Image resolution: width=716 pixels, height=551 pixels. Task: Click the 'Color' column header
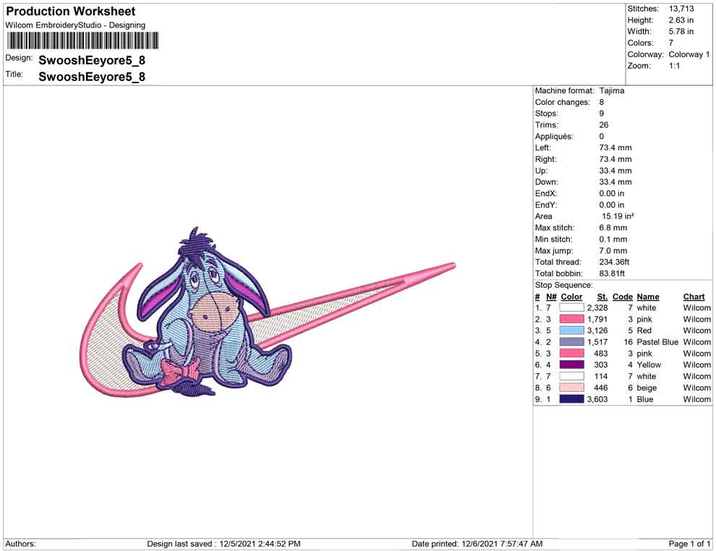tap(571, 296)
